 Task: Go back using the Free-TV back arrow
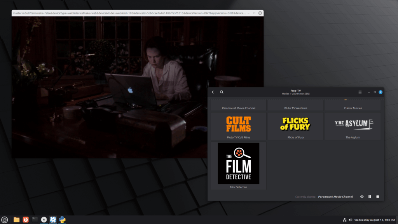pos(213,92)
